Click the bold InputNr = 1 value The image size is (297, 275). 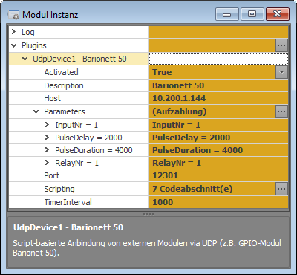(x=176, y=125)
